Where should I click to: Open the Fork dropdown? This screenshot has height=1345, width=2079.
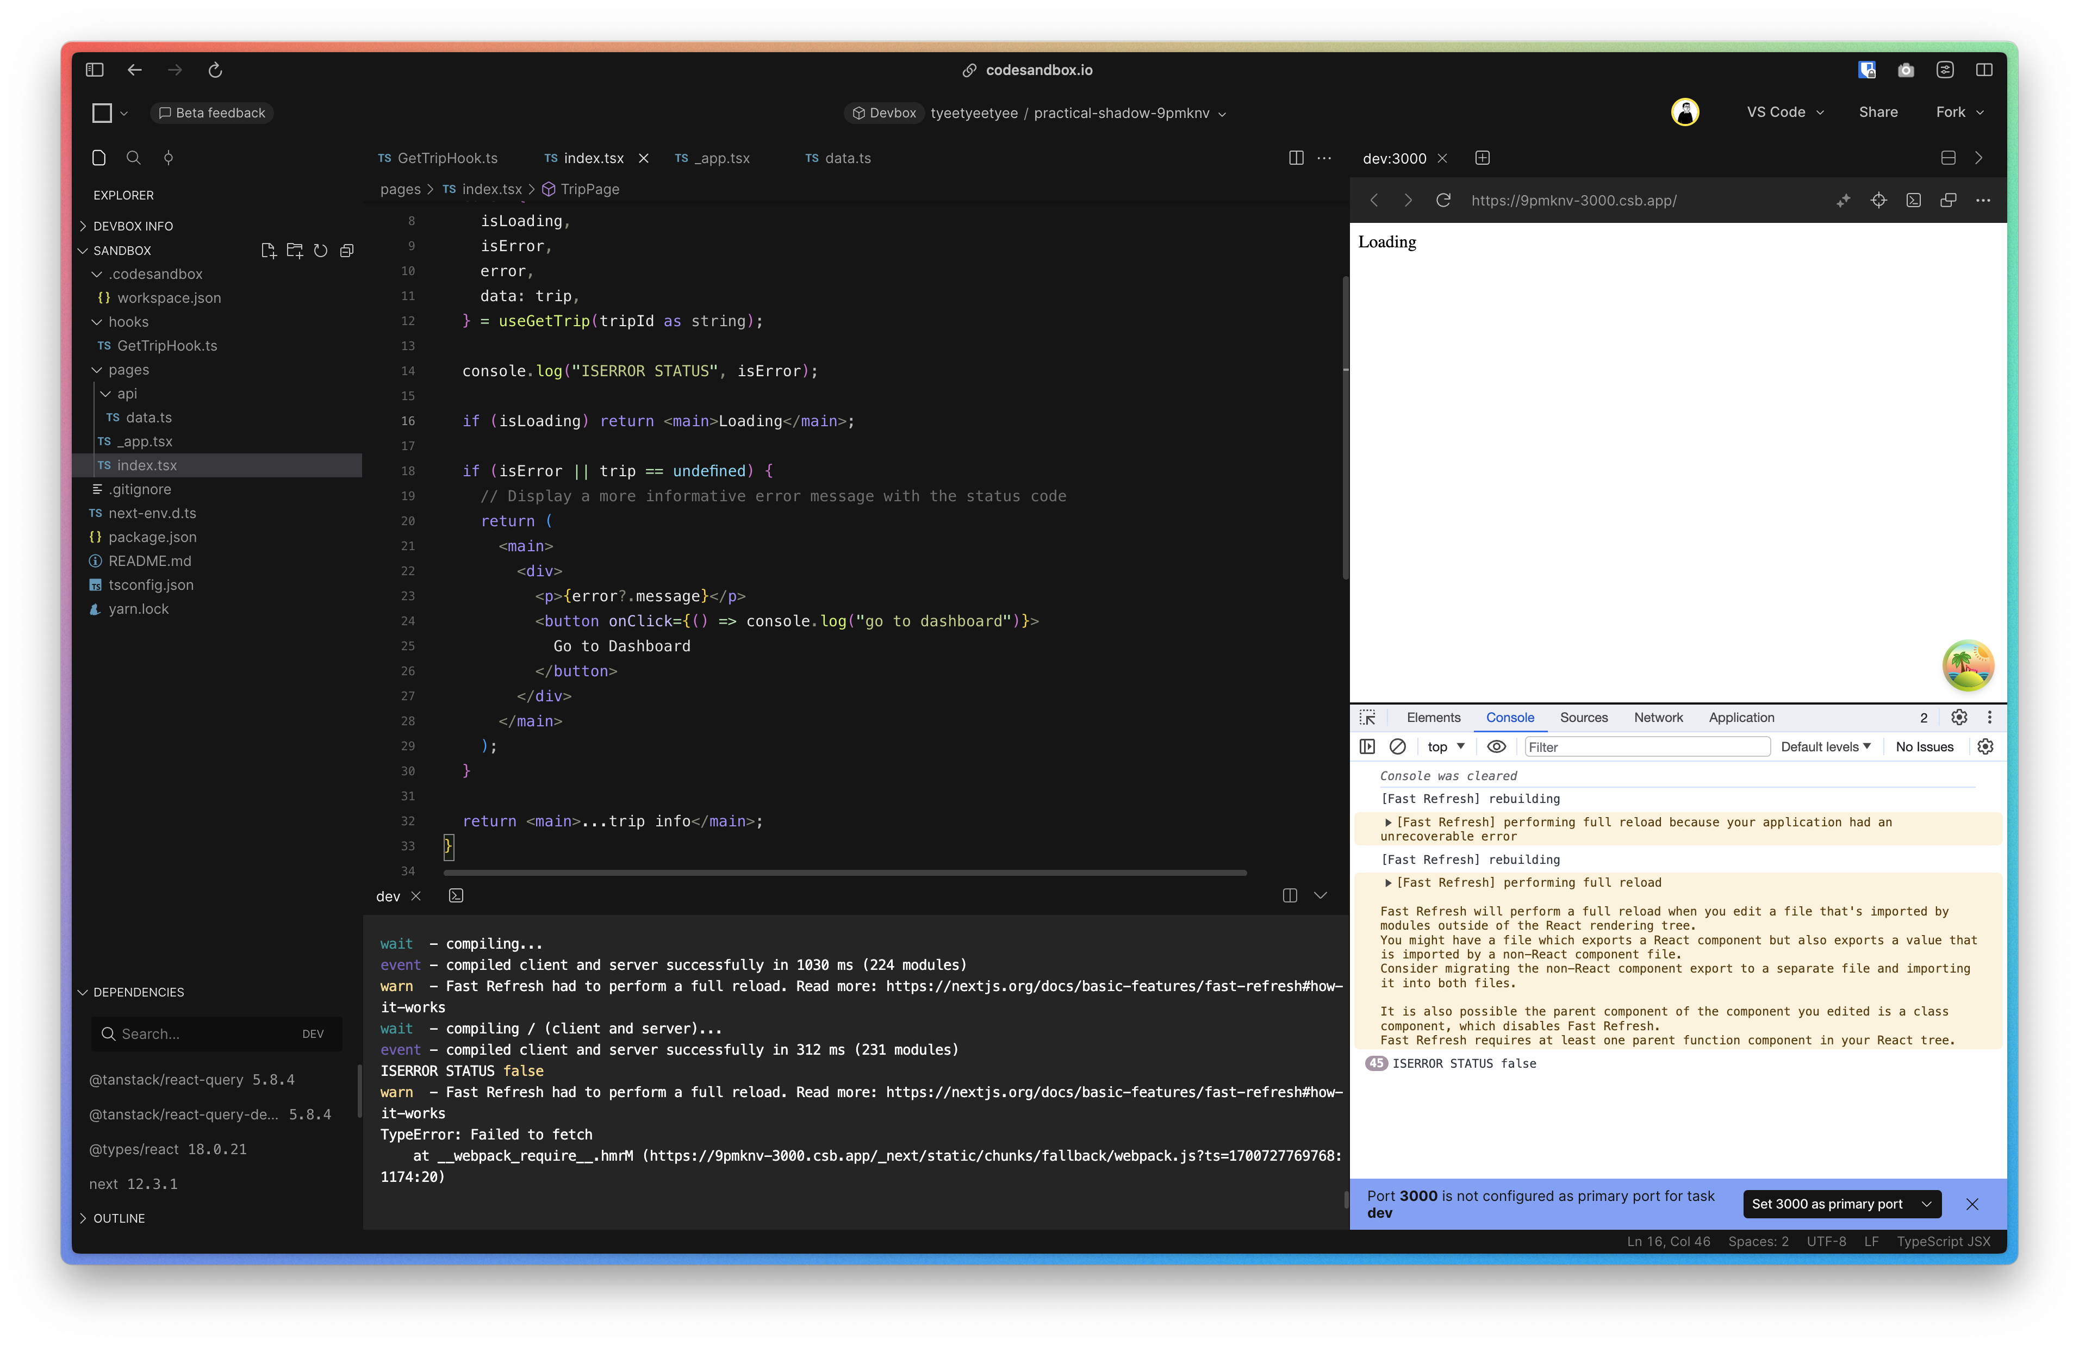(x=1959, y=112)
